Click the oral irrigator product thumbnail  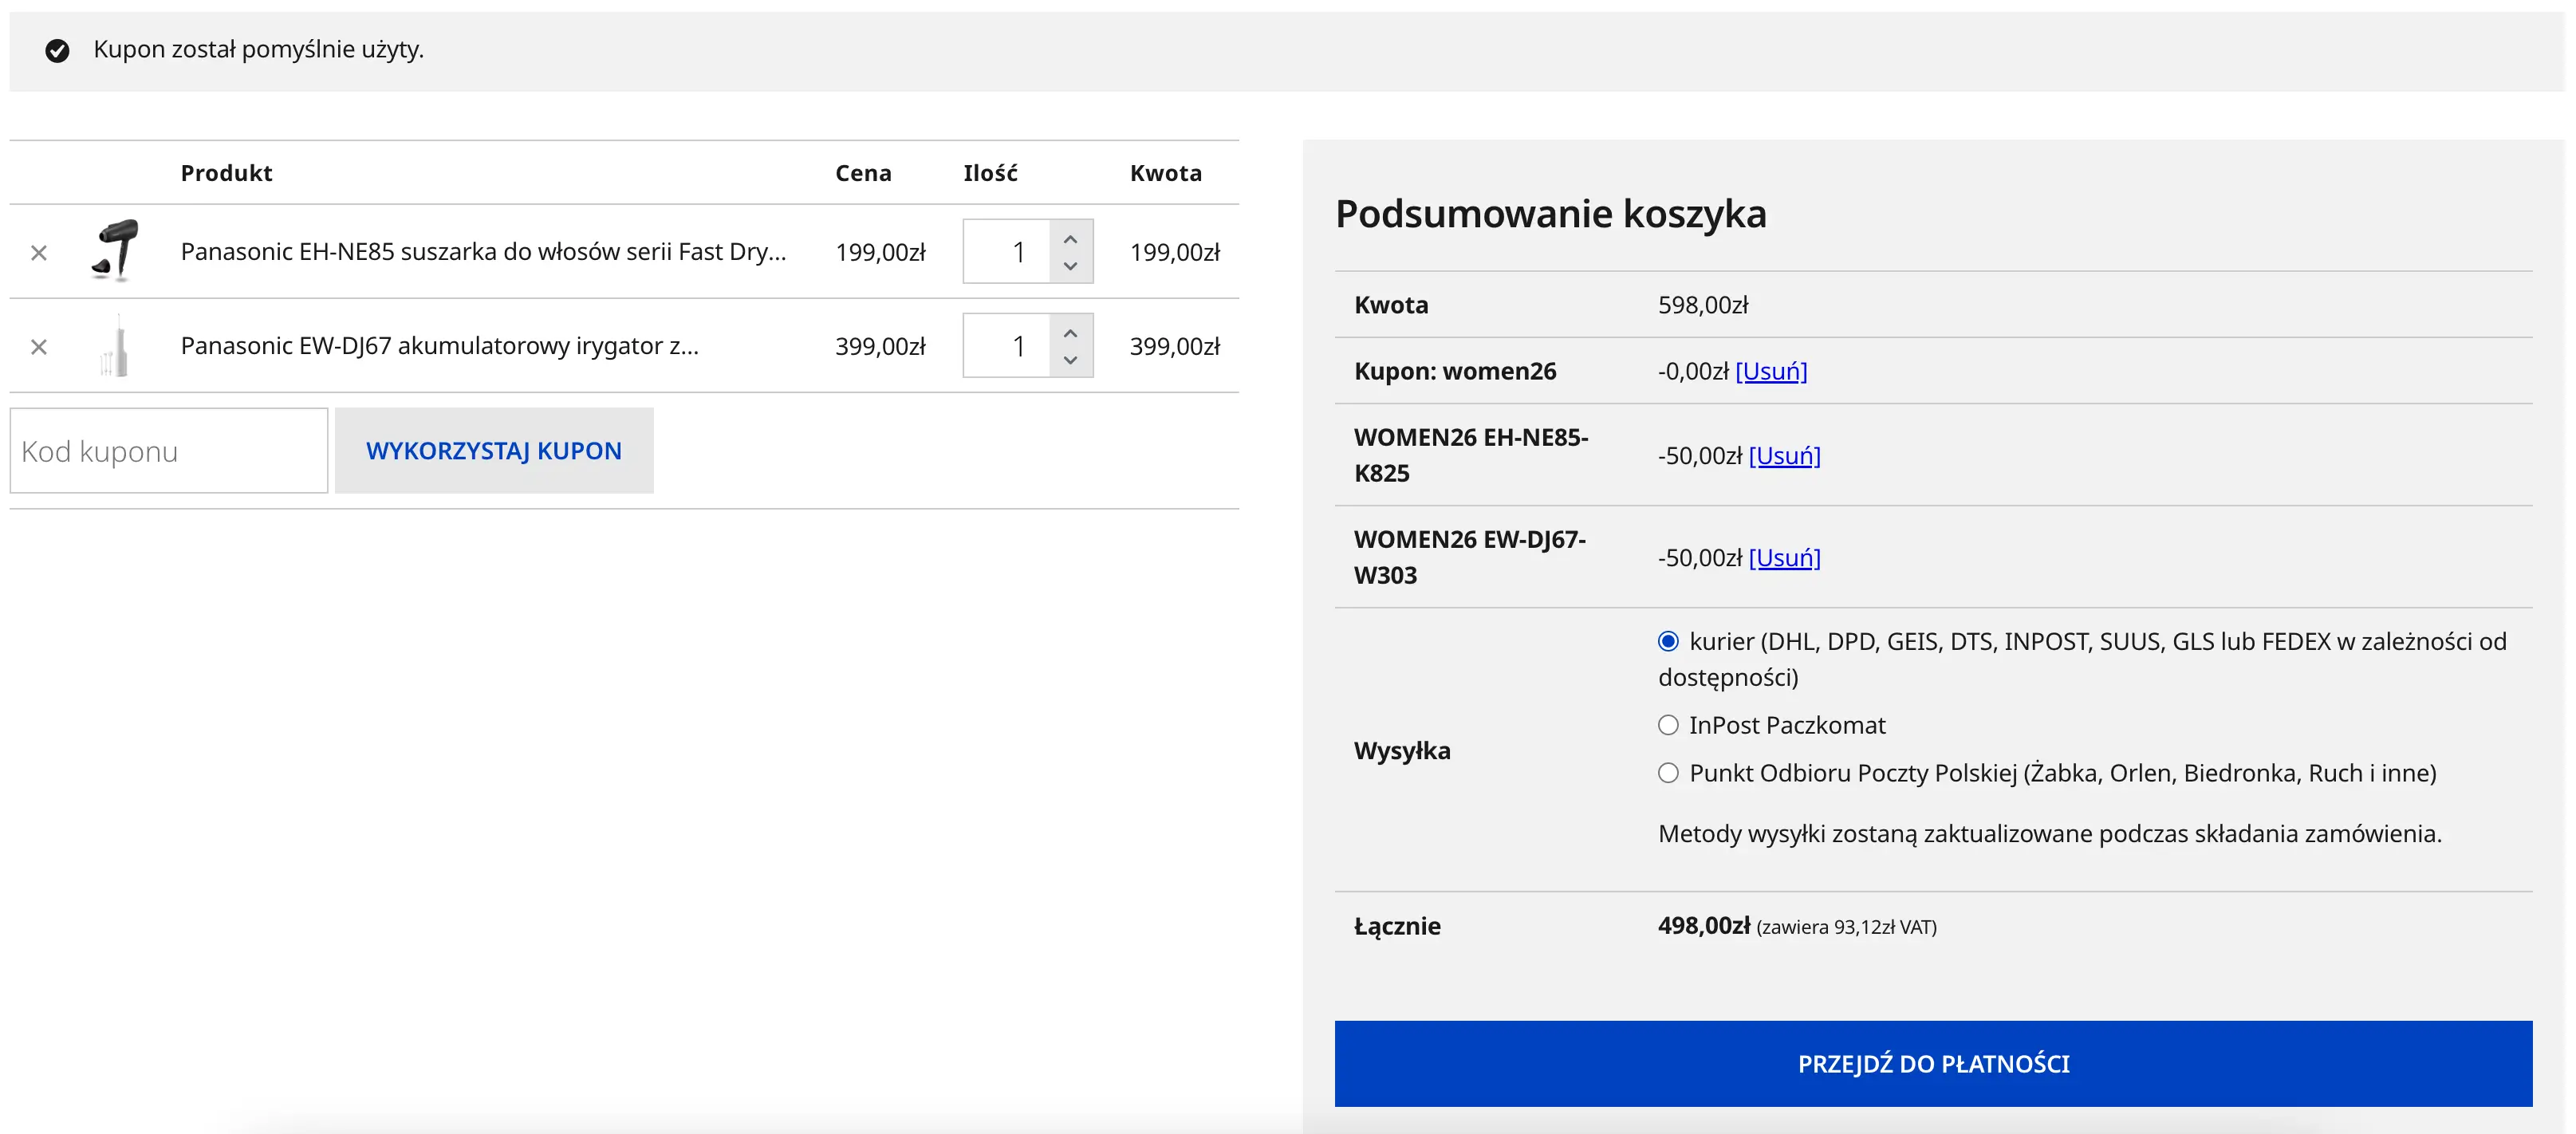116,346
